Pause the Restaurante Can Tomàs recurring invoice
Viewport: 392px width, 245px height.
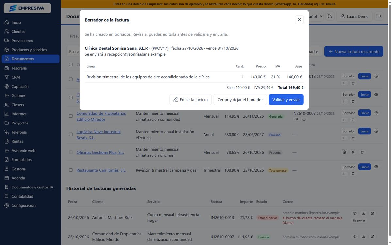[344, 174]
